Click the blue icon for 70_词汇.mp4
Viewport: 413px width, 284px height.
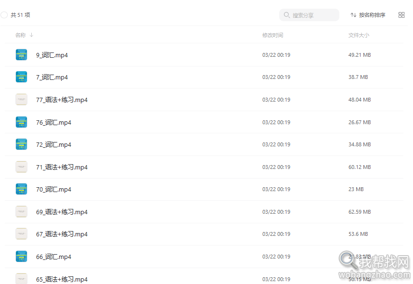coord(21,189)
